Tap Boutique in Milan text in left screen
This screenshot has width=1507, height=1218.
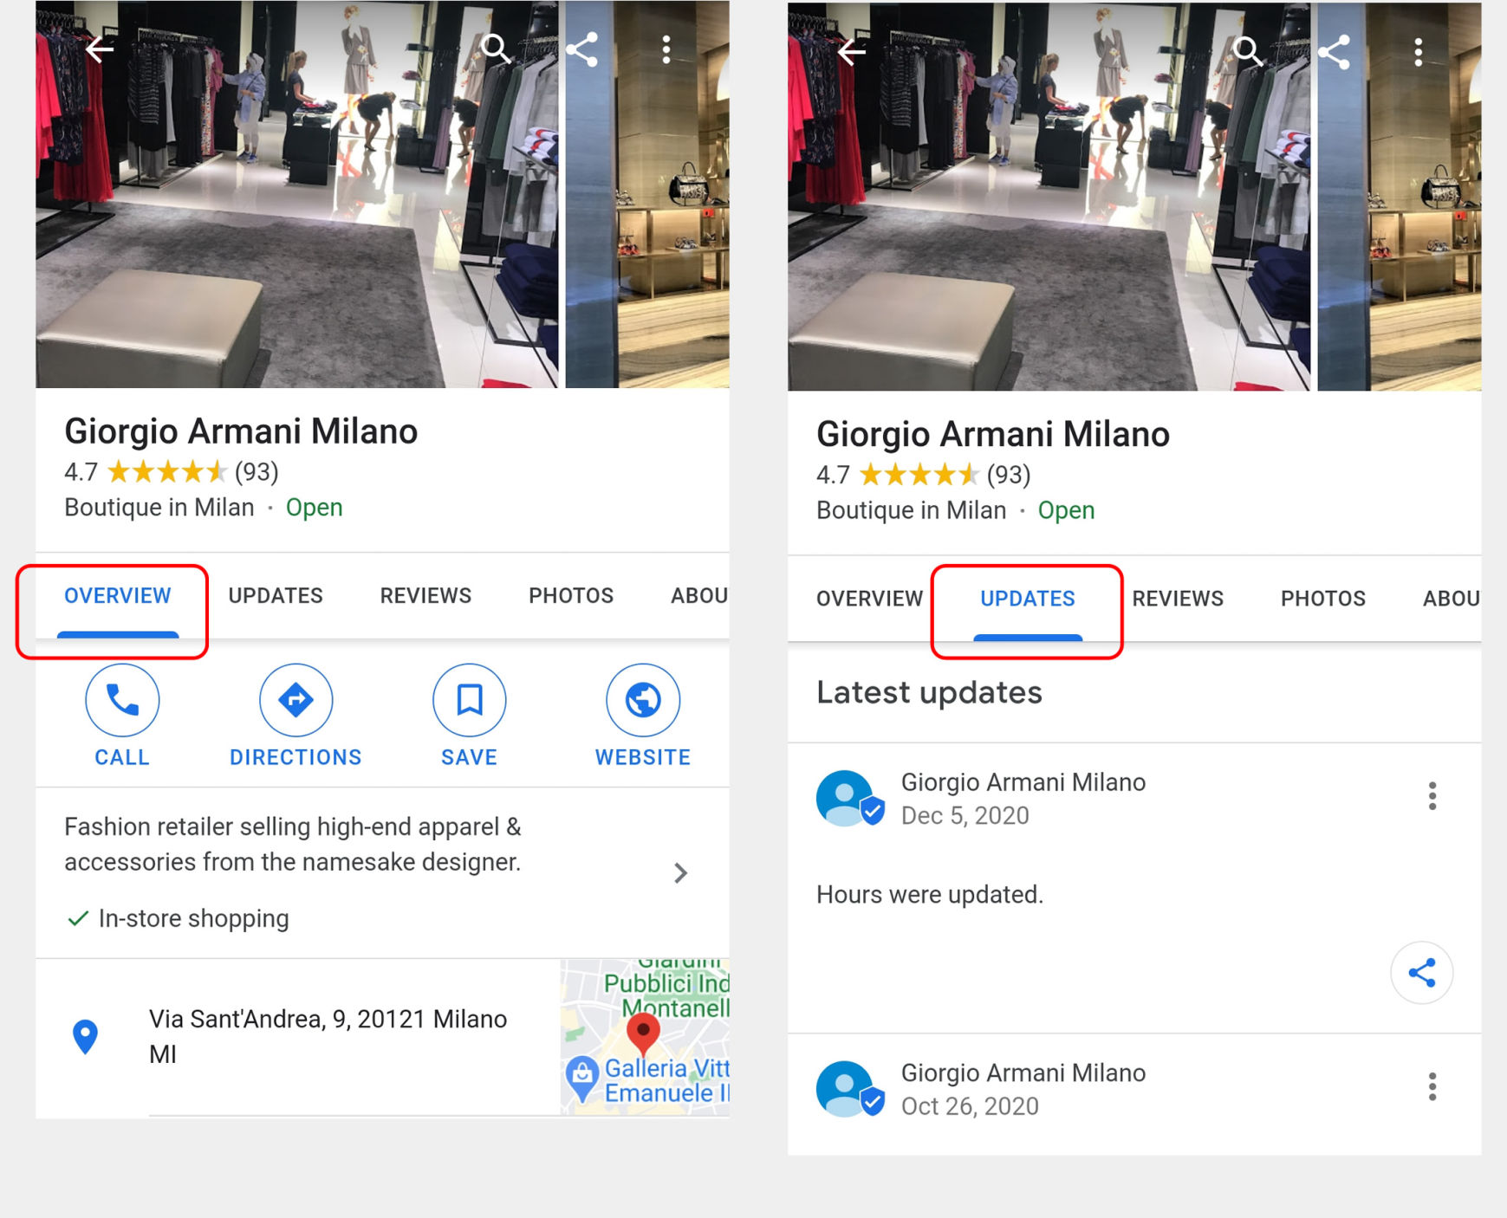click(159, 508)
